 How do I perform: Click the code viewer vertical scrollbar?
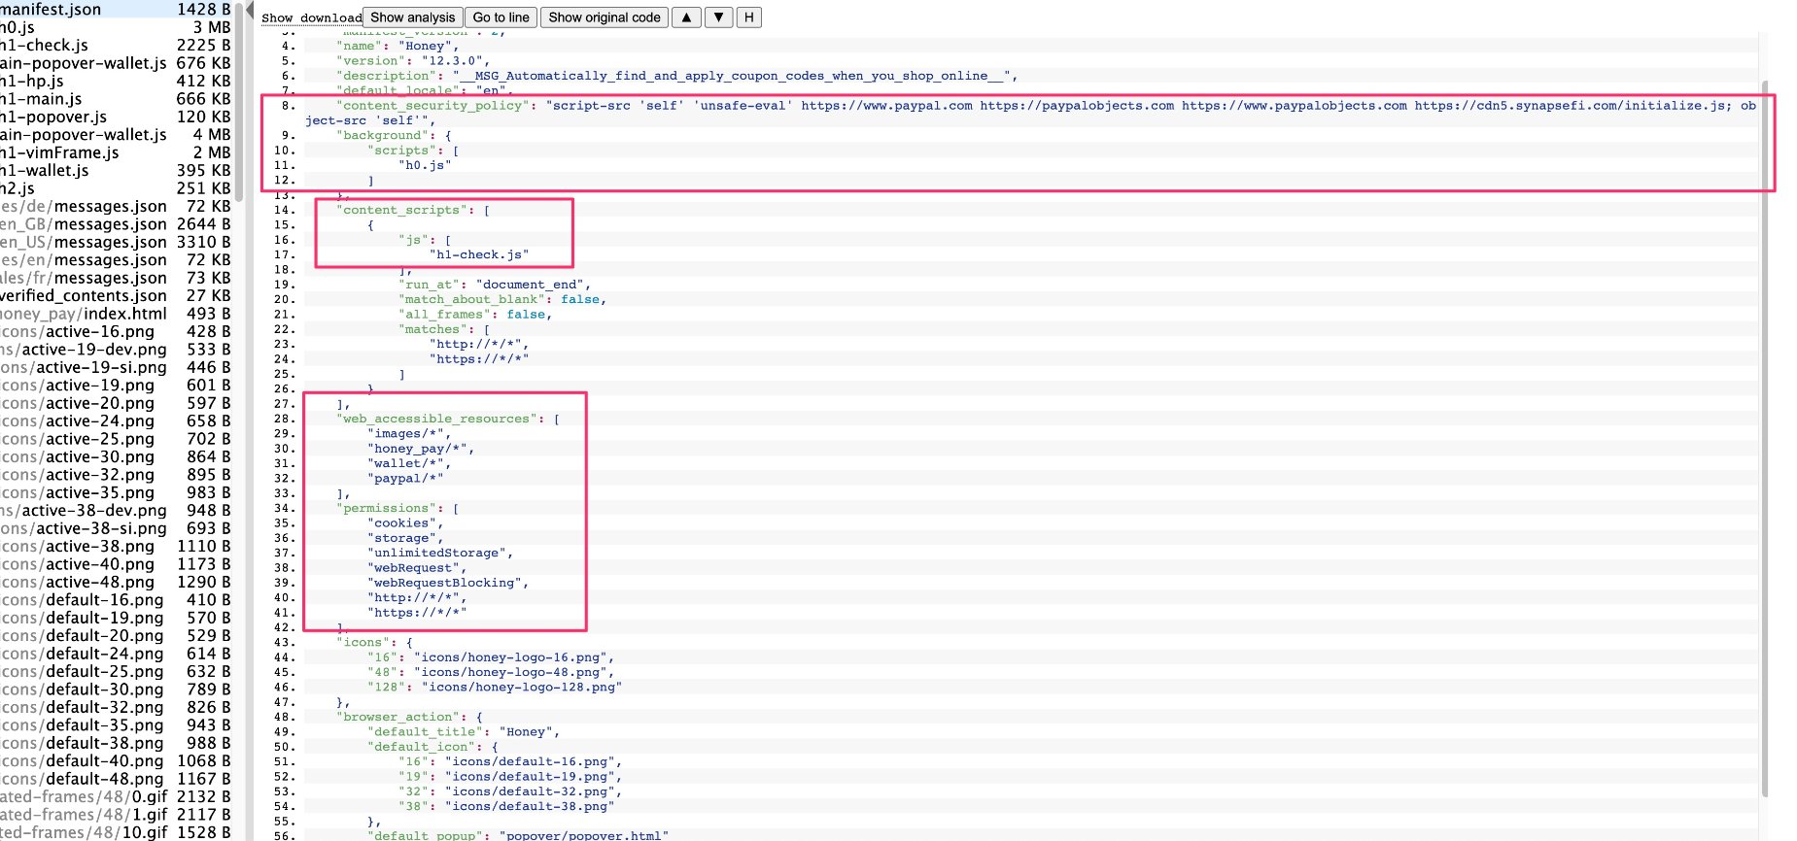[x=1765, y=437]
